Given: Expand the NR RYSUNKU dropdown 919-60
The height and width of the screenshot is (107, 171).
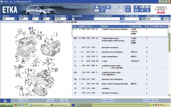Looking at the screenshot, I should [x=67, y=19].
